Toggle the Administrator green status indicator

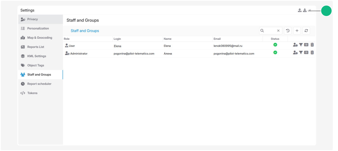[275, 53]
